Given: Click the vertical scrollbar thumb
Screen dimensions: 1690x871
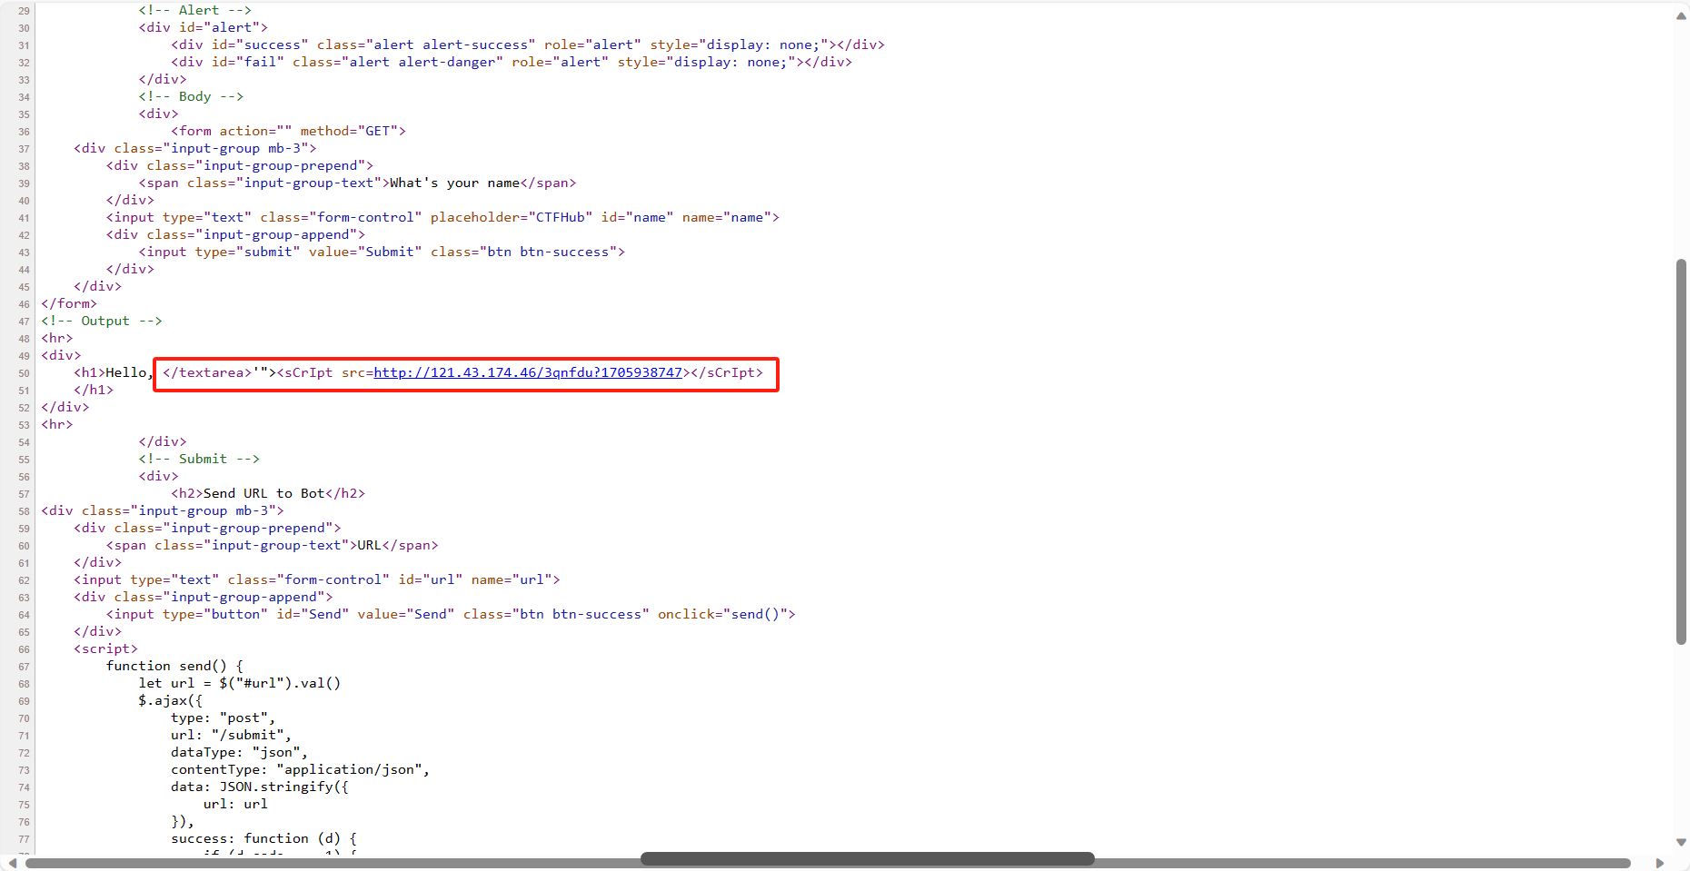Looking at the screenshot, I should [x=1681, y=451].
